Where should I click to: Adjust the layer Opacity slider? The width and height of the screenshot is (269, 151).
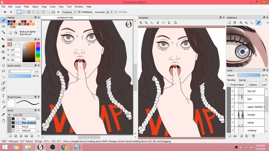point(249,75)
